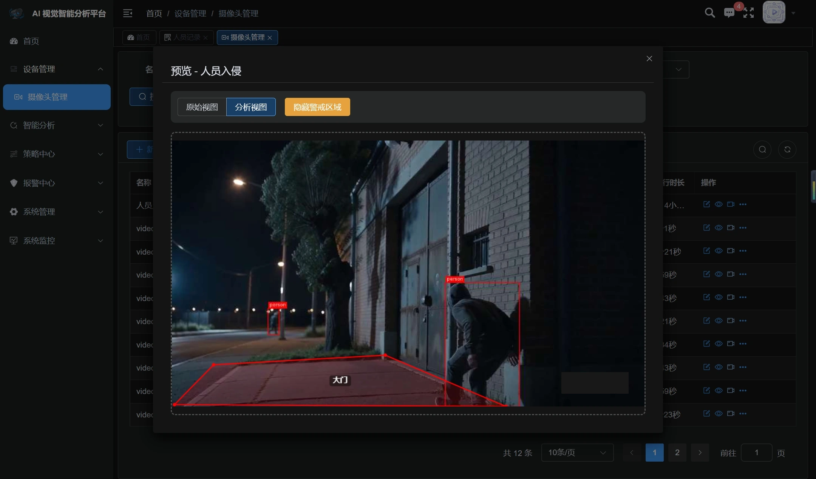Click round search toggle above table
The height and width of the screenshot is (479, 816).
[x=762, y=149]
